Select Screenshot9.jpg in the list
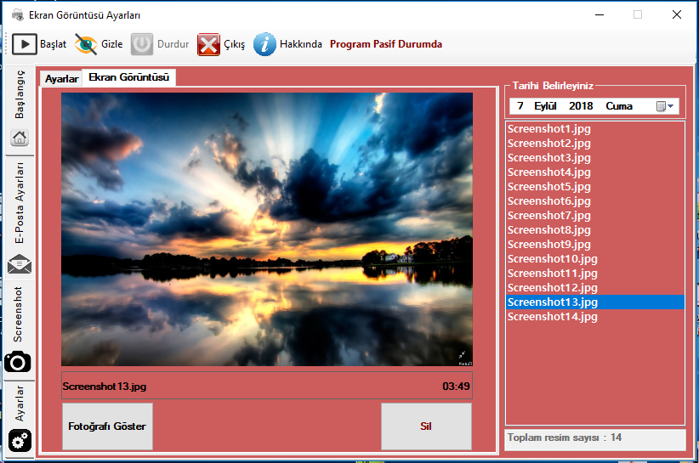The image size is (699, 463). [x=595, y=245]
